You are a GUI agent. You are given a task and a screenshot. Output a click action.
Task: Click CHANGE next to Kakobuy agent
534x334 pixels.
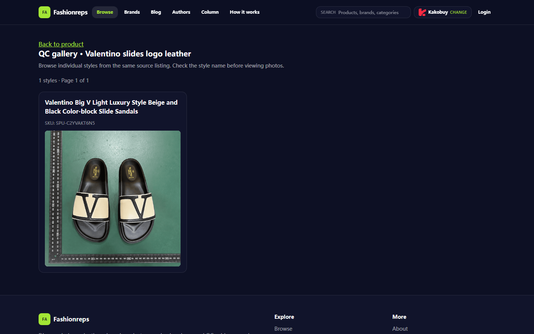click(458, 12)
